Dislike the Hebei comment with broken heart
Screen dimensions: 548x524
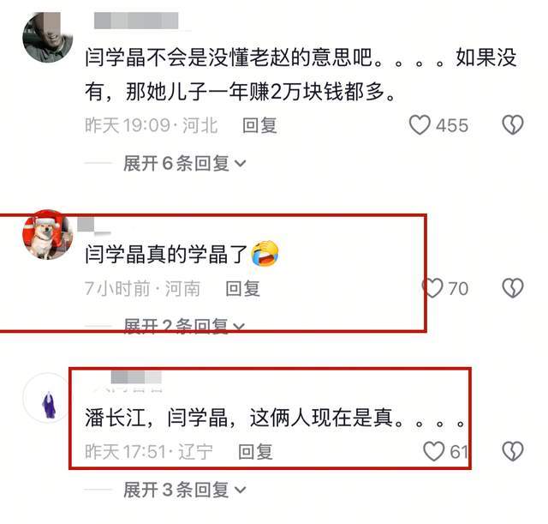[x=513, y=125]
